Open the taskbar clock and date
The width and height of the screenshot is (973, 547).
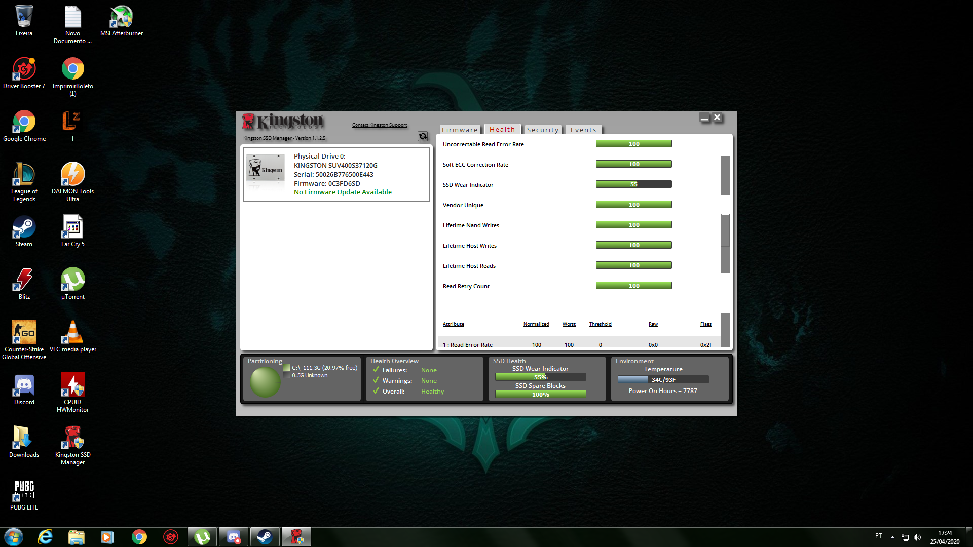(945, 537)
